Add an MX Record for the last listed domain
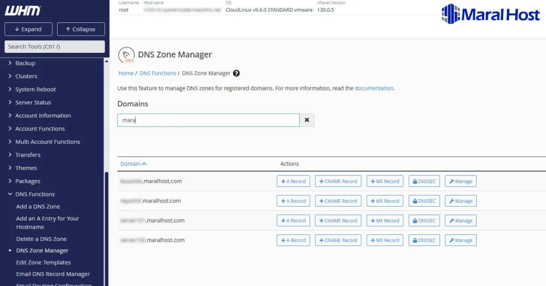546x286 pixels. [x=385, y=240]
